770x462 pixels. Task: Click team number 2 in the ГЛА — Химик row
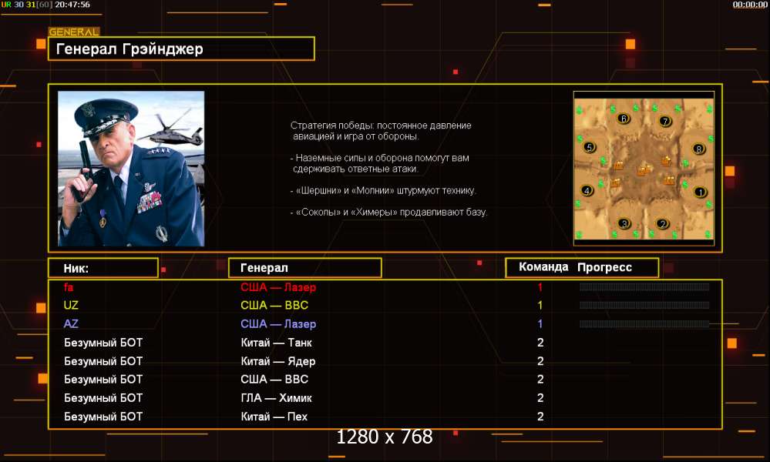pos(540,398)
